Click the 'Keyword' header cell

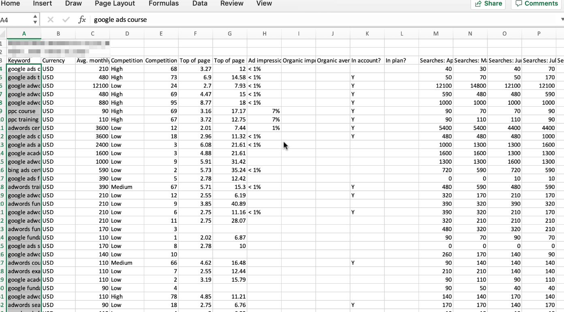pyautogui.click(x=24, y=61)
